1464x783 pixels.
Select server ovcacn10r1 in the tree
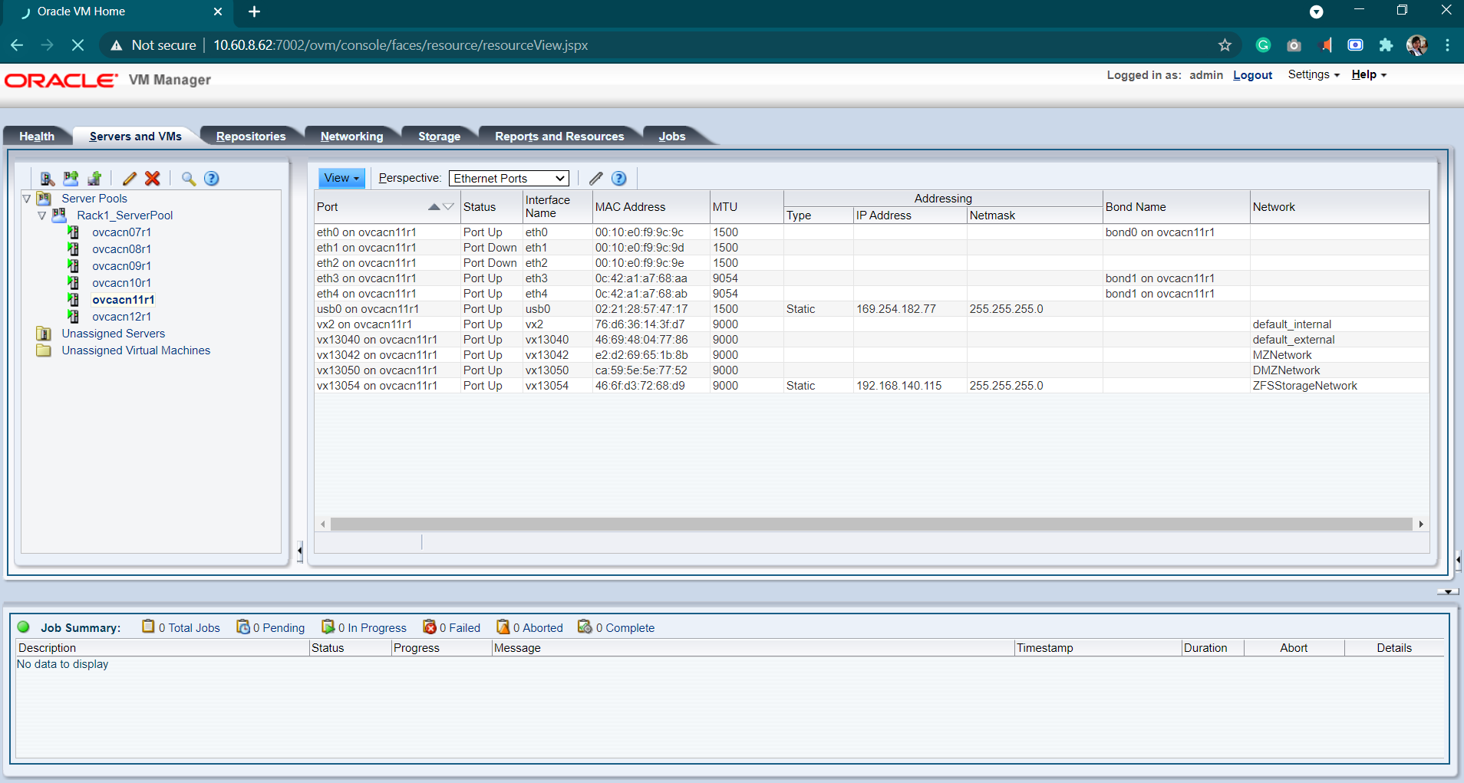click(121, 283)
